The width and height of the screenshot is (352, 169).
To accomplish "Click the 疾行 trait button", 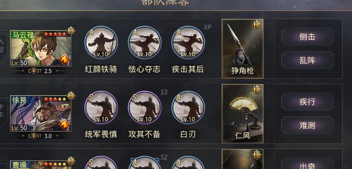I will [x=307, y=102].
